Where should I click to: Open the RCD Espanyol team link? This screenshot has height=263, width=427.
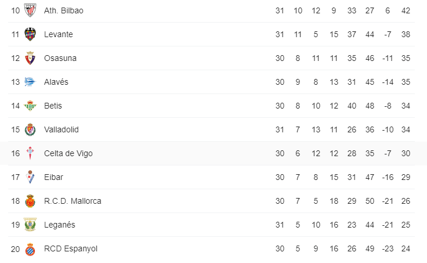pyautogui.click(x=71, y=248)
